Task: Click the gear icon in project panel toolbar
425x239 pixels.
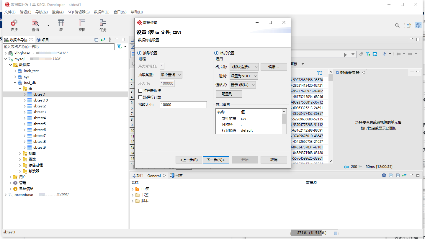Action: click(384, 175)
